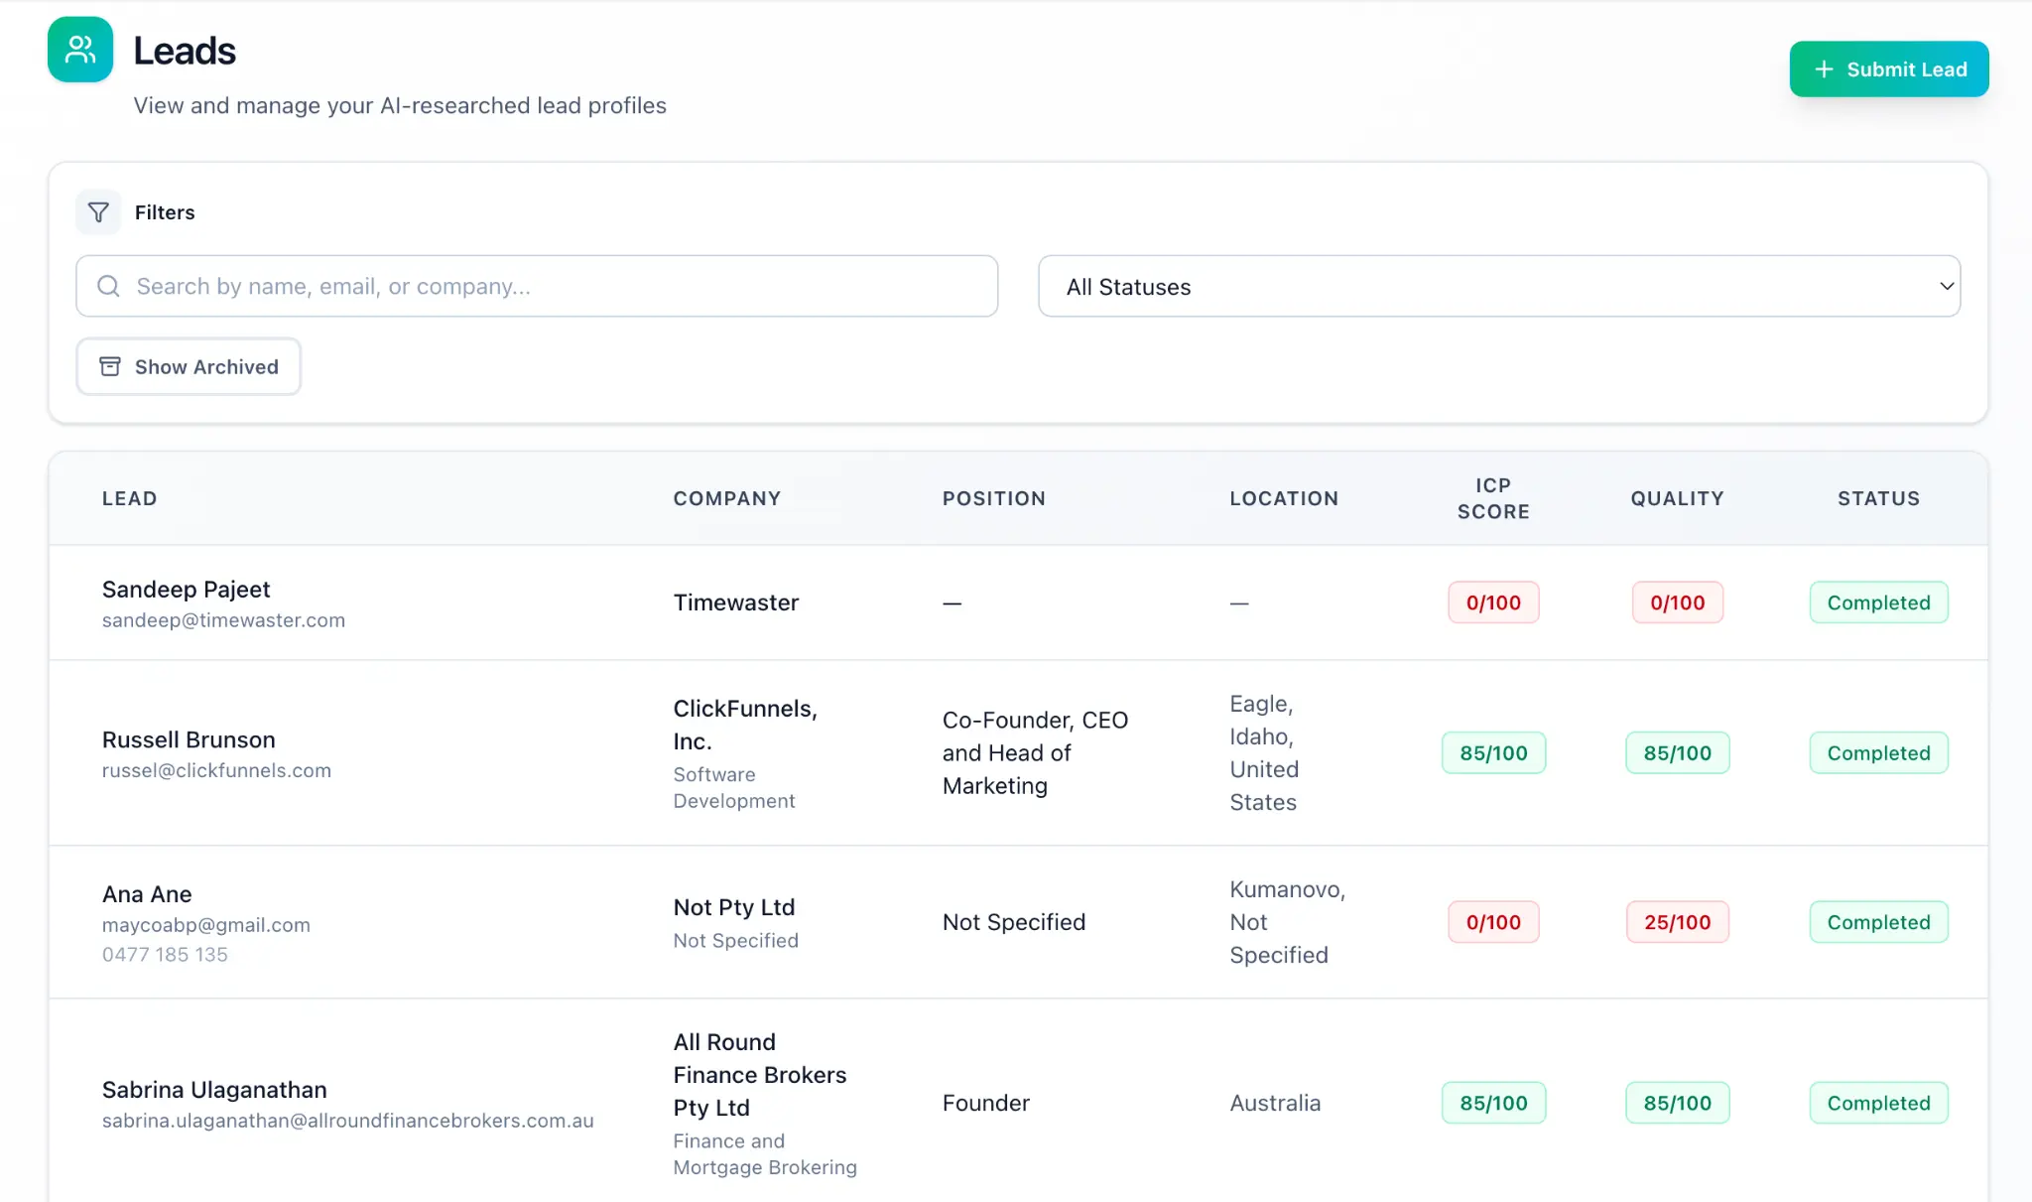Toggle Show Archived leads
The image size is (2032, 1202).
[x=189, y=366]
